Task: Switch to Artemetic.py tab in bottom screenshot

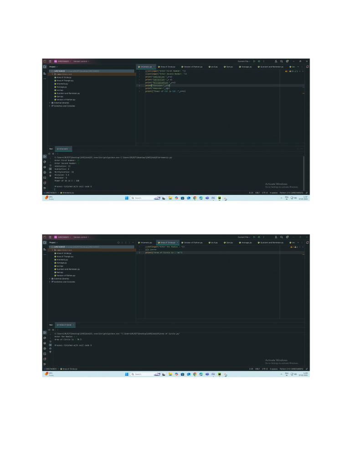Action: [145, 243]
